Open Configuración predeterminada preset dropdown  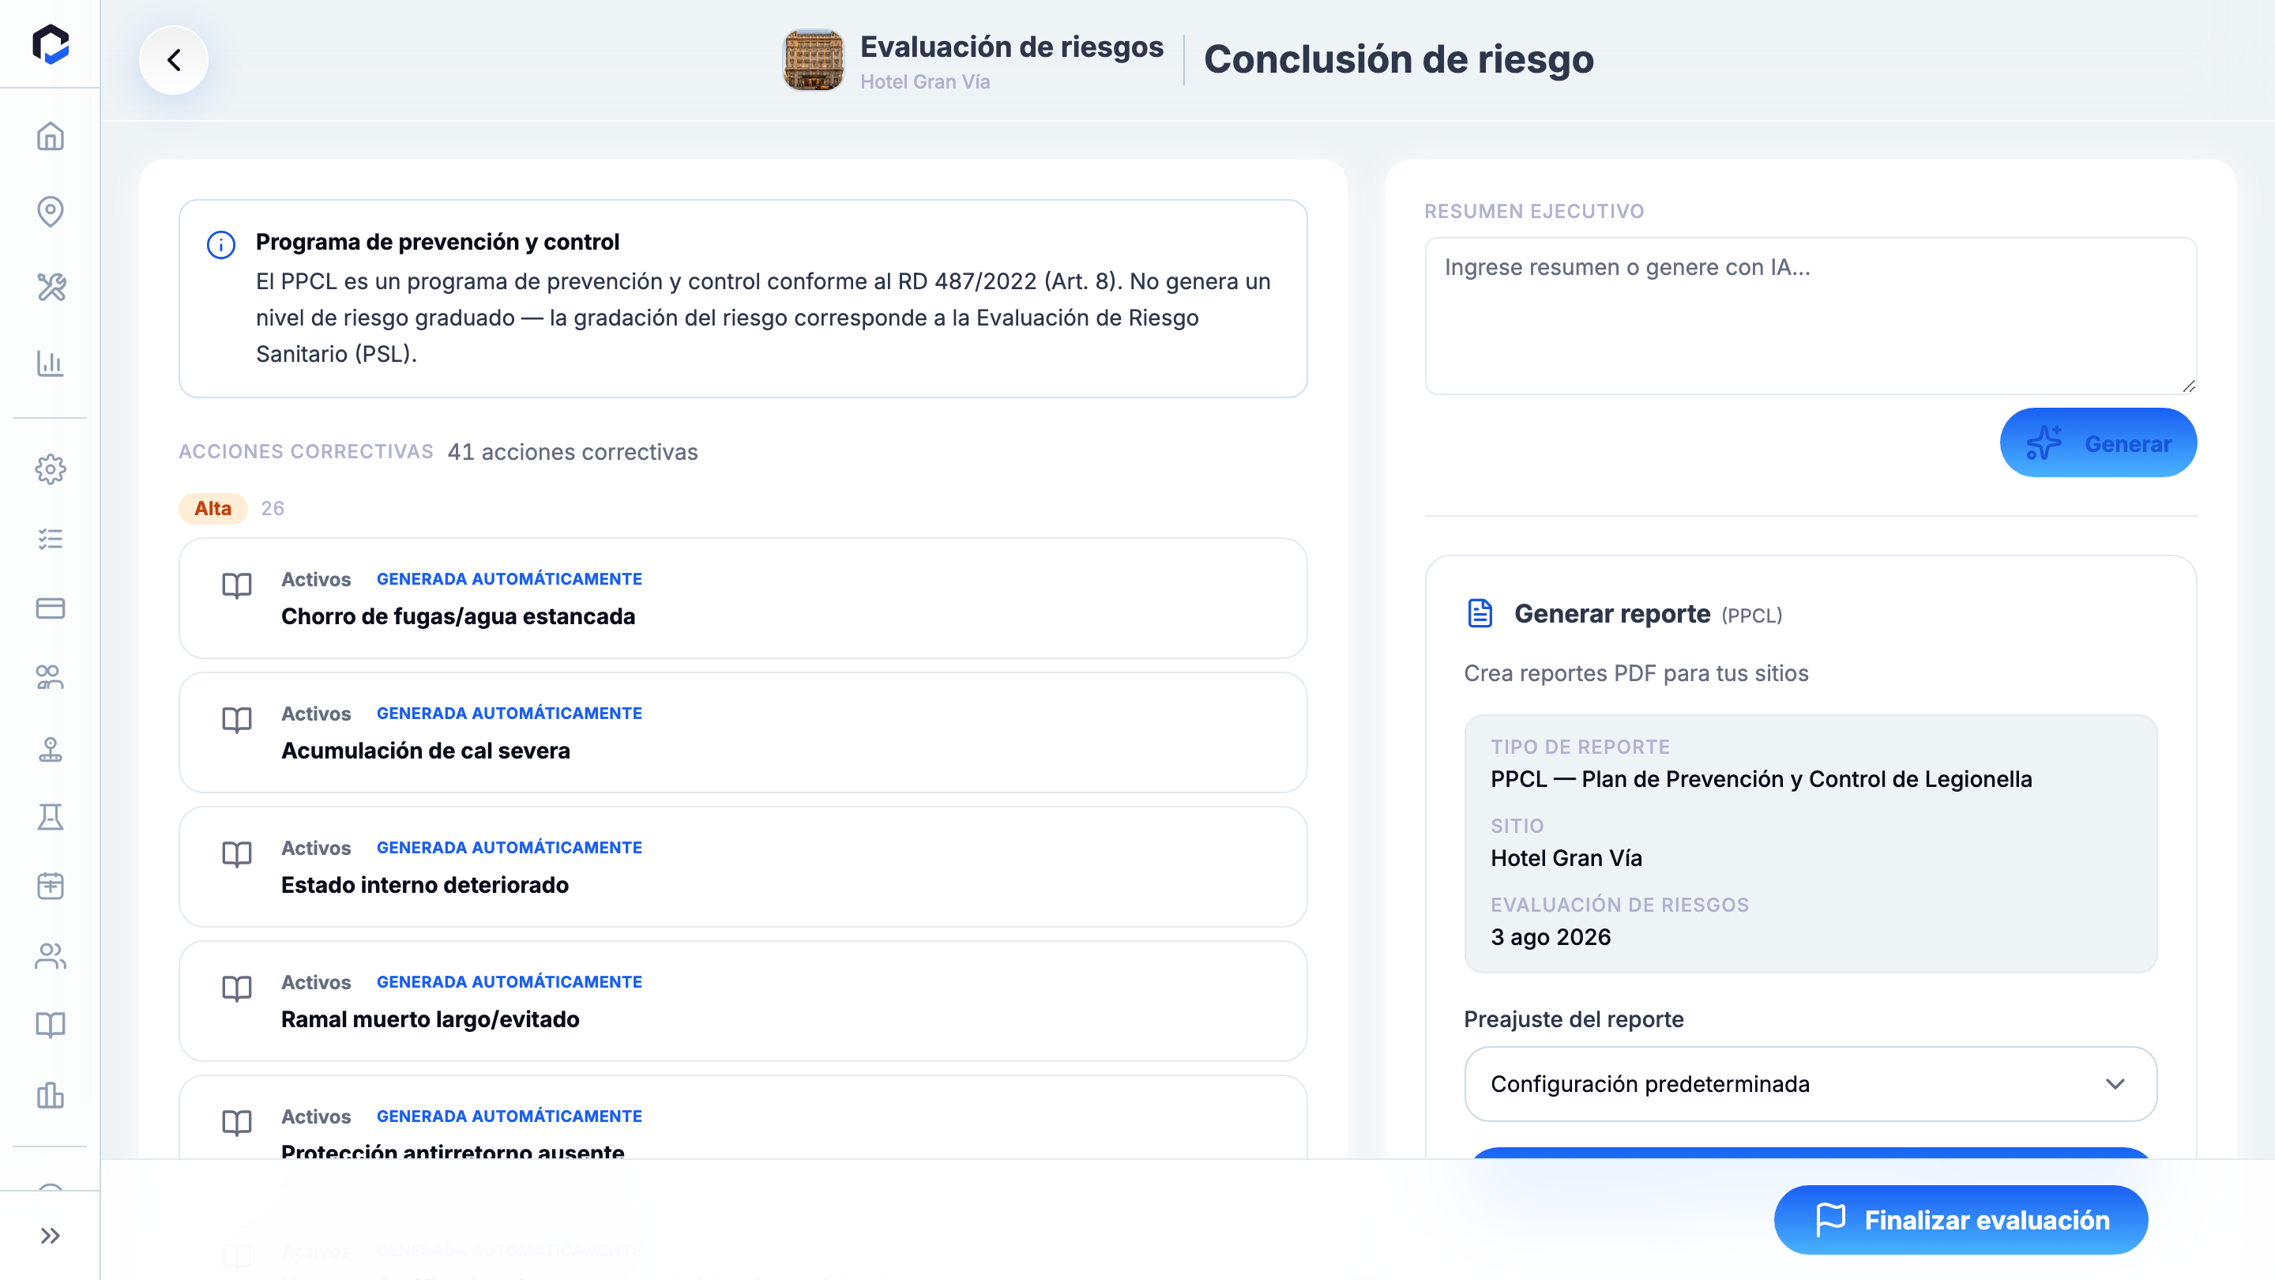click(1811, 1084)
